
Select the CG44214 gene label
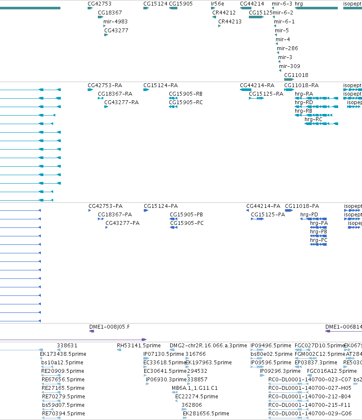(x=252, y=4)
